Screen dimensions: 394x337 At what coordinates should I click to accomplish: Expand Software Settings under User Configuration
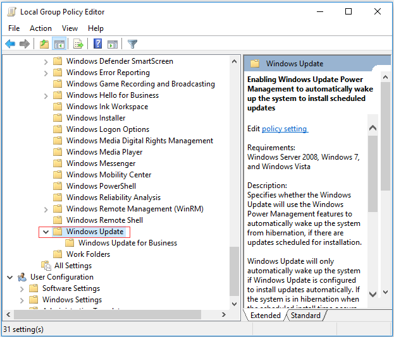(22, 289)
